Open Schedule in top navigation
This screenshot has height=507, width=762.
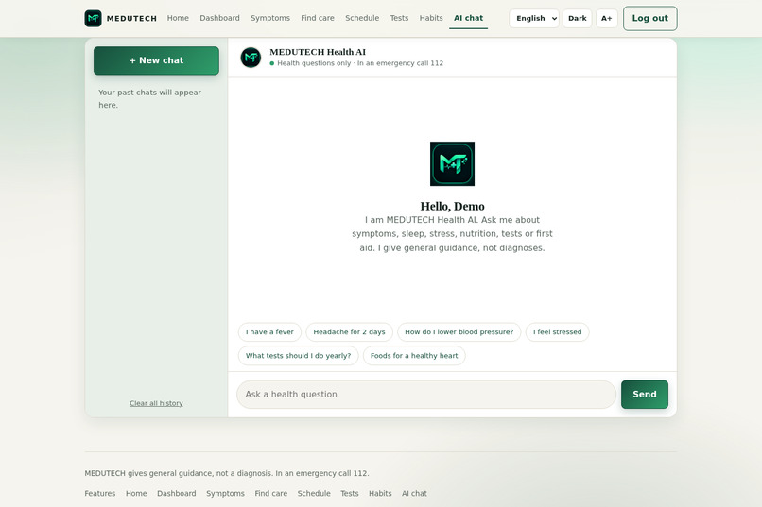[362, 18]
